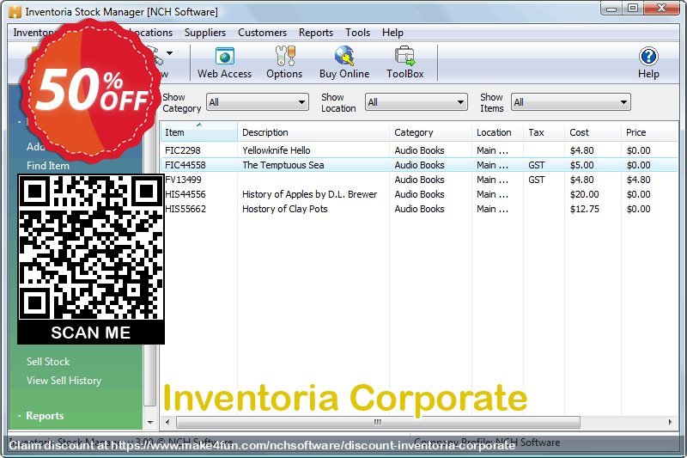The height and width of the screenshot is (458, 687).
Task: Click the Sell Stock sidebar link
Action: point(48,362)
